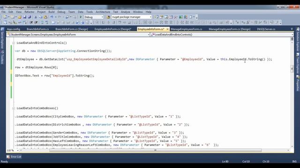Viewport: 300px width, 168px height.
Task: Click the Save icon in toolbar
Action: click(x=24, y=17)
